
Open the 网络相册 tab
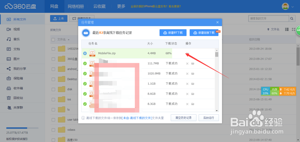[76, 6]
